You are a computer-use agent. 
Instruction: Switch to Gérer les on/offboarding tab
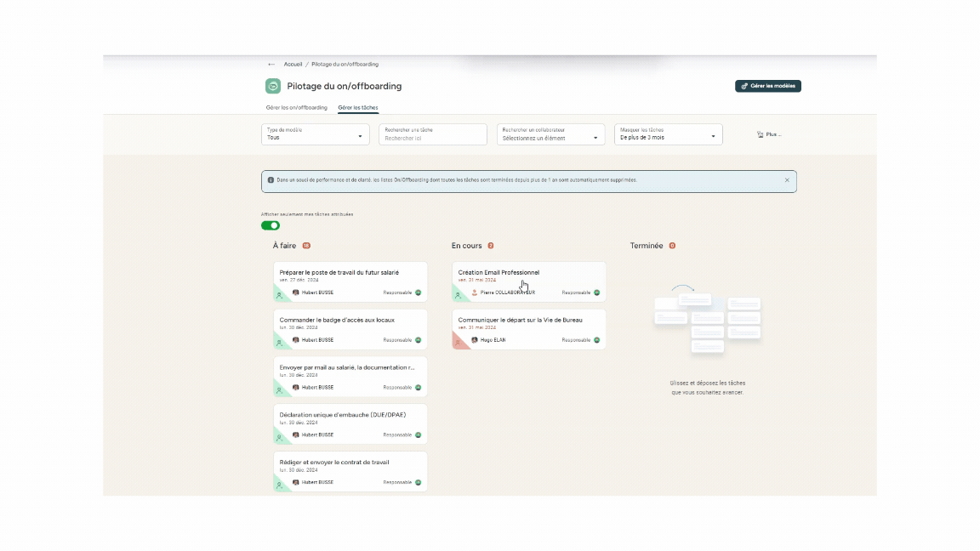pos(296,108)
